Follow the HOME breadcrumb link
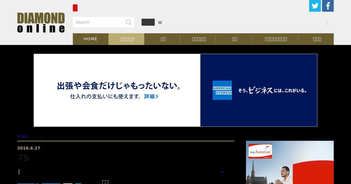The width and height of the screenshot is (351, 184). coord(23,137)
